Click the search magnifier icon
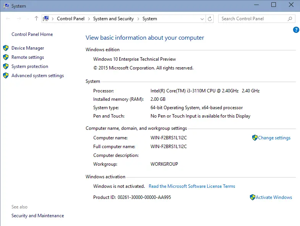Image resolution: width=300 pixels, height=226 pixels. 290,19
